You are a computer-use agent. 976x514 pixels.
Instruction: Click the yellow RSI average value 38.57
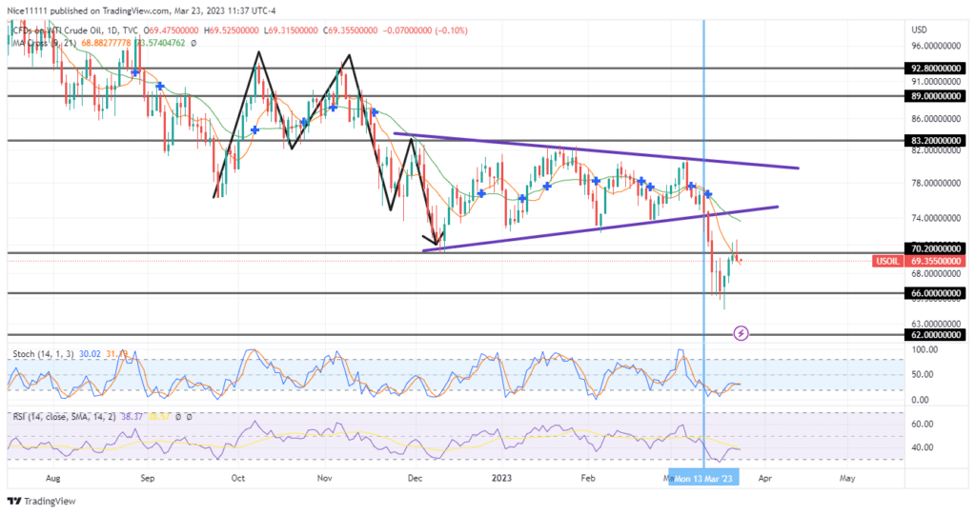point(159,416)
